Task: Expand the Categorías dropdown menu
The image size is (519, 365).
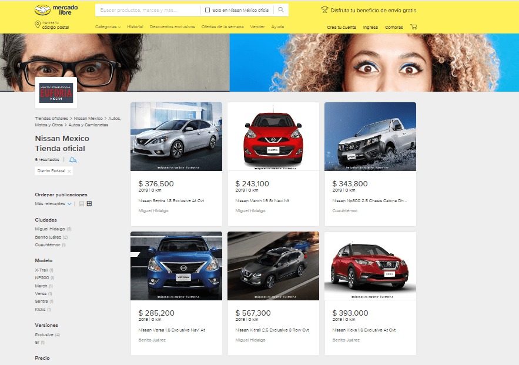Action: pos(108,27)
